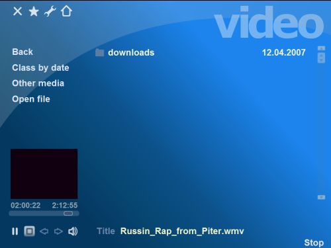Select the Back menu item

pos(23,52)
